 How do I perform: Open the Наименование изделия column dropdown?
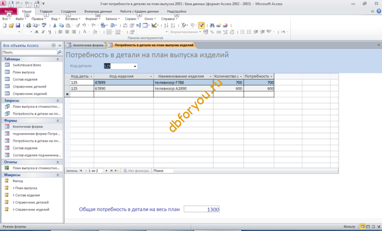(x=211, y=77)
